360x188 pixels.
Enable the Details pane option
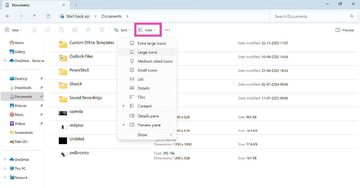(148, 116)
